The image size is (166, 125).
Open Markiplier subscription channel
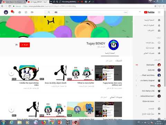tap(150, 65)
